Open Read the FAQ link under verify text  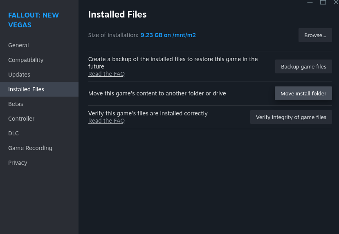point(106,121)
